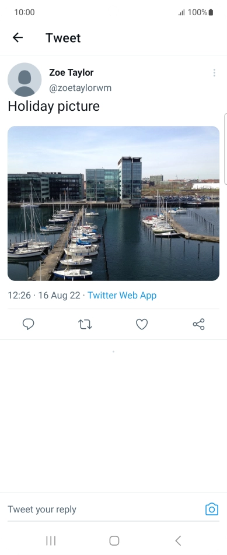
Task: Open the three-dot tweet options menu
Action: tap(214, 72)
